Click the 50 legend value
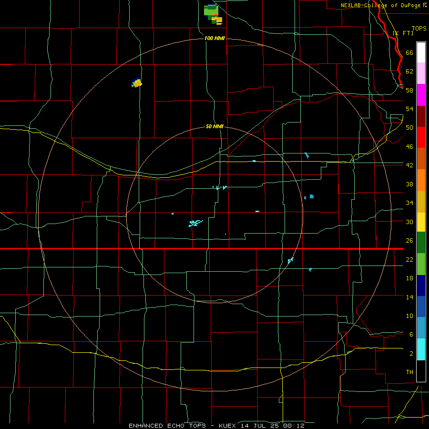This screenshot has width=429, height=429. [409, 128]
